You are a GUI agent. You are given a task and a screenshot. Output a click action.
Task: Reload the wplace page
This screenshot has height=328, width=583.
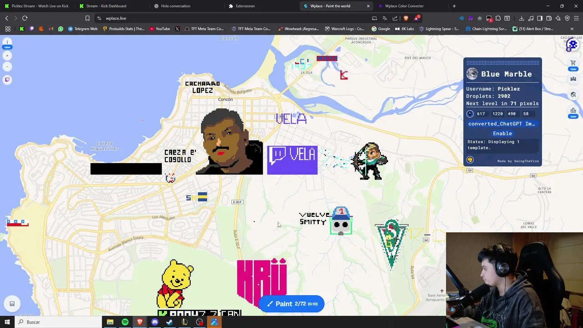[x=25, y=18]
